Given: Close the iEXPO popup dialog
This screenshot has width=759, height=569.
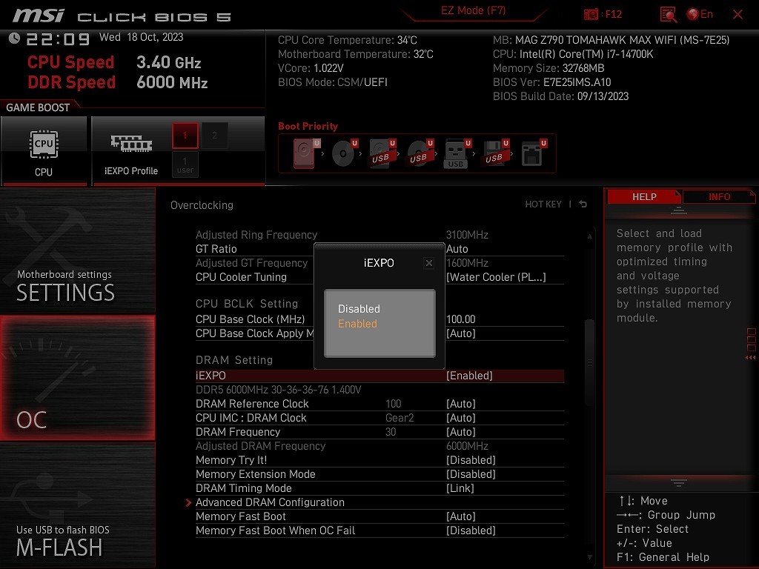Looking at the screenshot, I should (428, 263).
